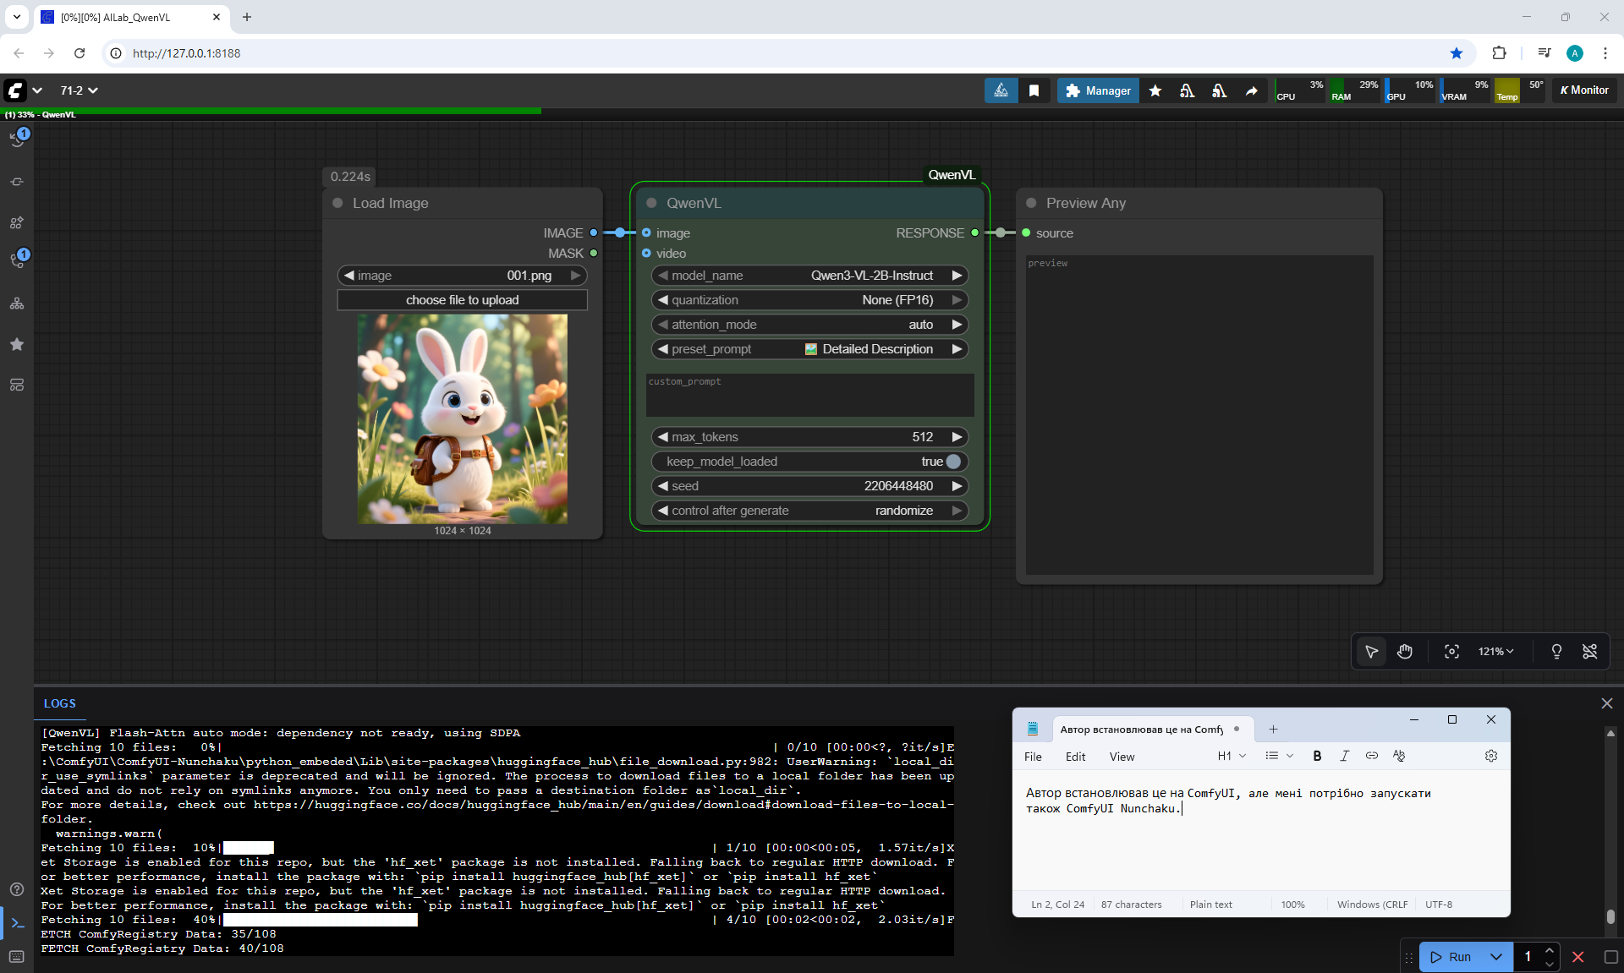Select the hand pan tool

1405,651
